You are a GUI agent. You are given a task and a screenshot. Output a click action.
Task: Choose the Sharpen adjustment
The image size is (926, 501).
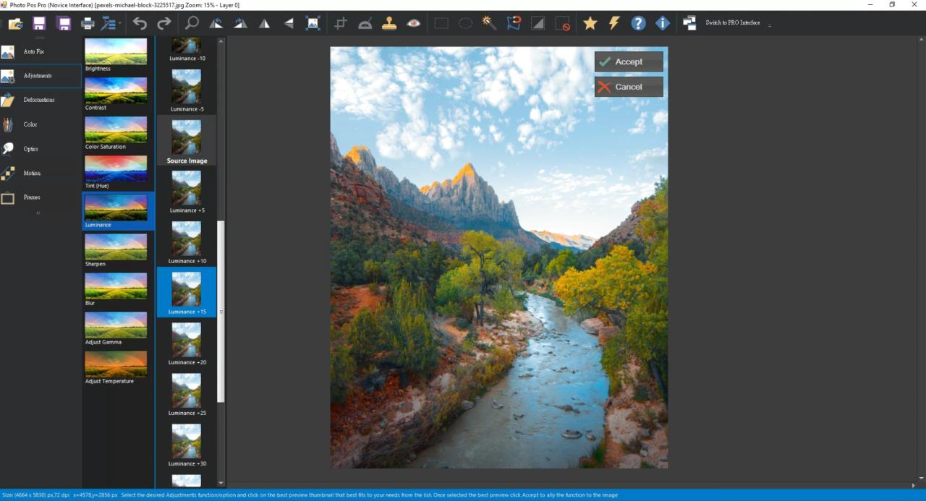[116, 250]
